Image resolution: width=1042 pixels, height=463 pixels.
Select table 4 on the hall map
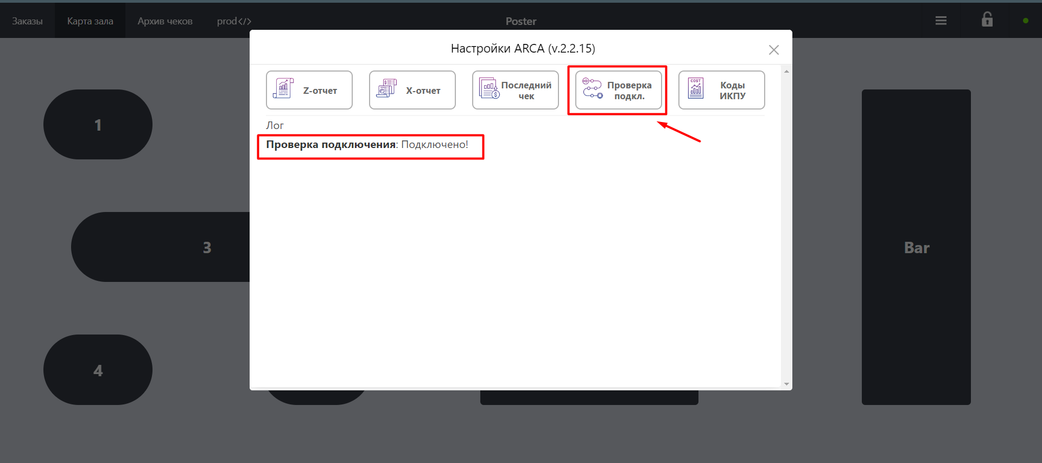coord(98,370)
